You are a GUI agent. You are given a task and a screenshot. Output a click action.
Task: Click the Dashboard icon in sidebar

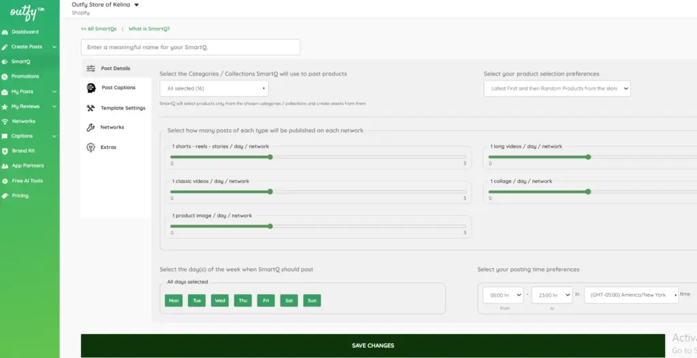click(5, 32)
